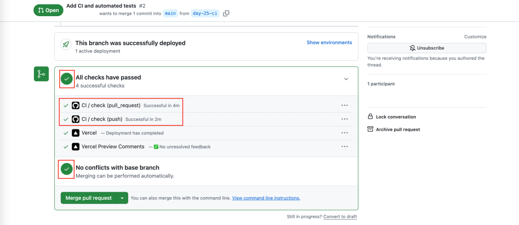Viewport: 519px width, 225px height.
Task: Click '1 participant' heading
Action: pos(381,84)
